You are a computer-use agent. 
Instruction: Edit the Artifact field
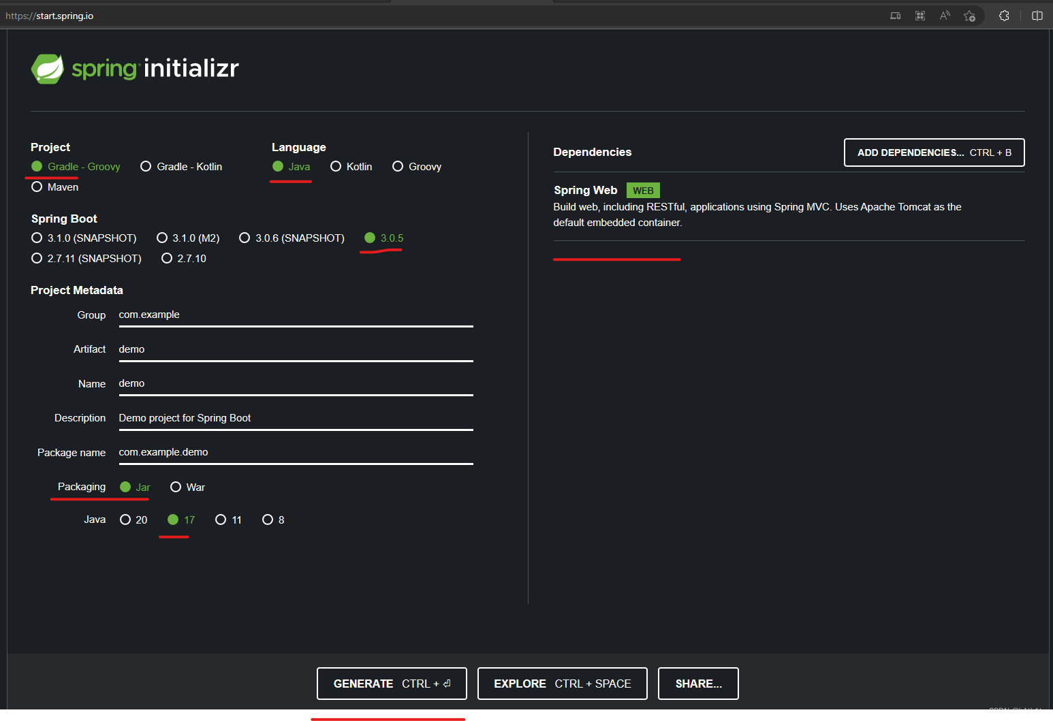pos(296,349)
